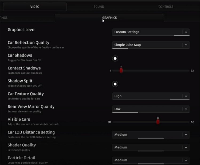Expand Car Texture Quality chevron
Image resolution: width=200 pixels, height=165 pixels.
pos(186,96)
